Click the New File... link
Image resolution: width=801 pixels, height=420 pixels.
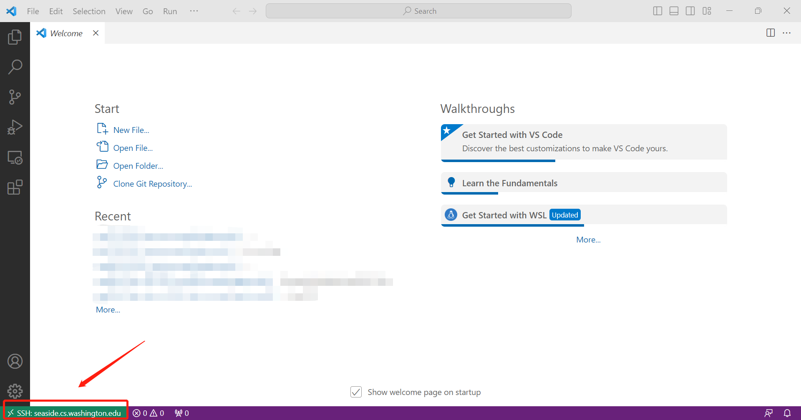(x=131, y=130)
